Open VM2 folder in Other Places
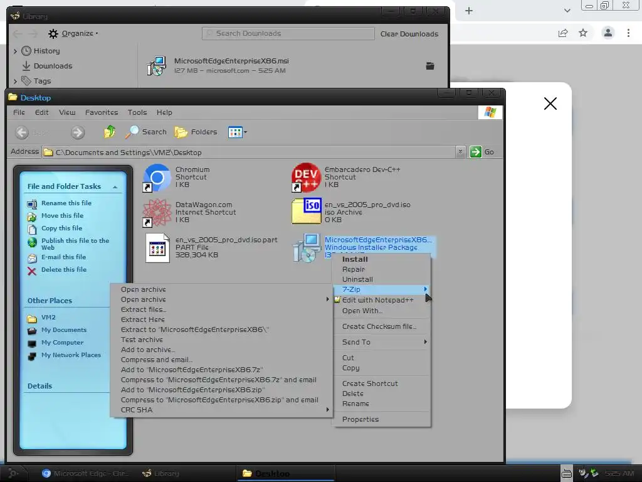Viewport: 642px width, 482px height. click(48, 317)
